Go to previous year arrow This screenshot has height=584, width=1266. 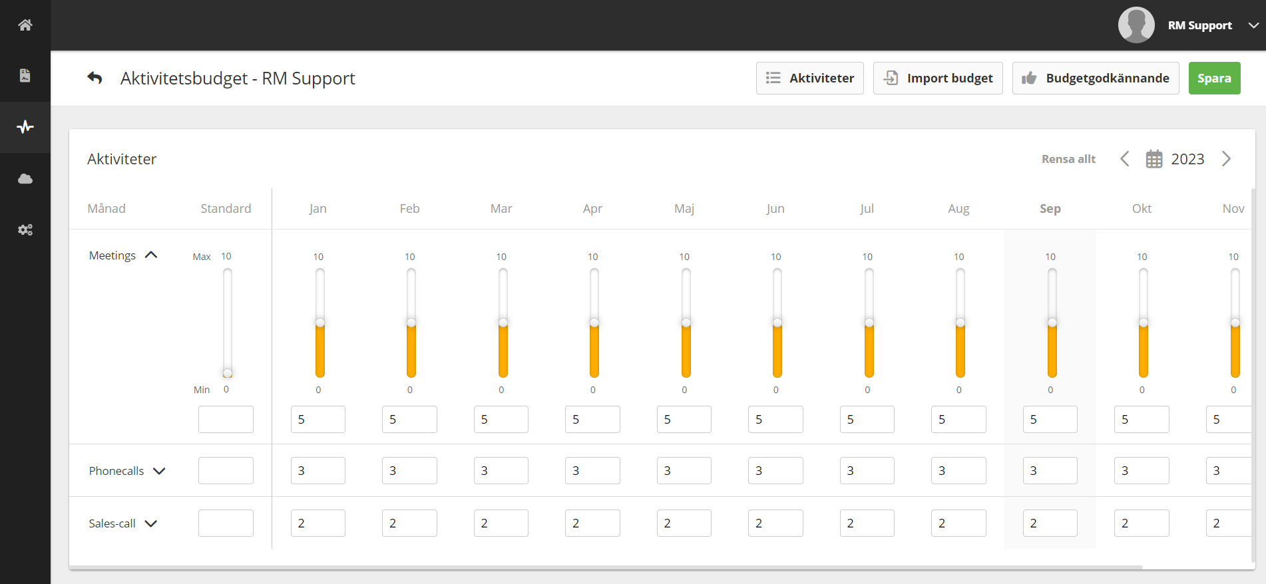coord(1124,159)
